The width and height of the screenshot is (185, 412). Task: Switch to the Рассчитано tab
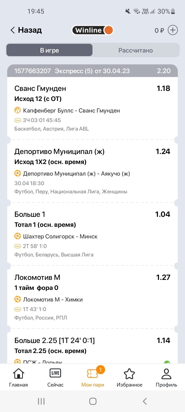point(135,50)
